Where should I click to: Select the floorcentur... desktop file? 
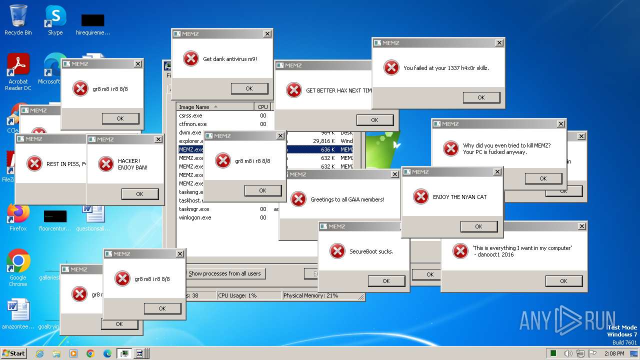pyautogui.click(x=54, y=220)
